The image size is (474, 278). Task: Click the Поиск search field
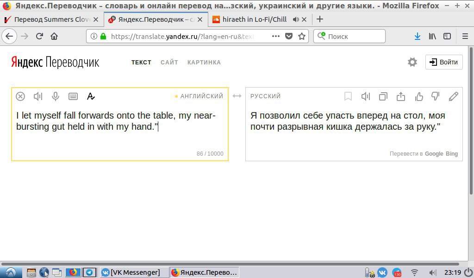(x=349, y=36)
